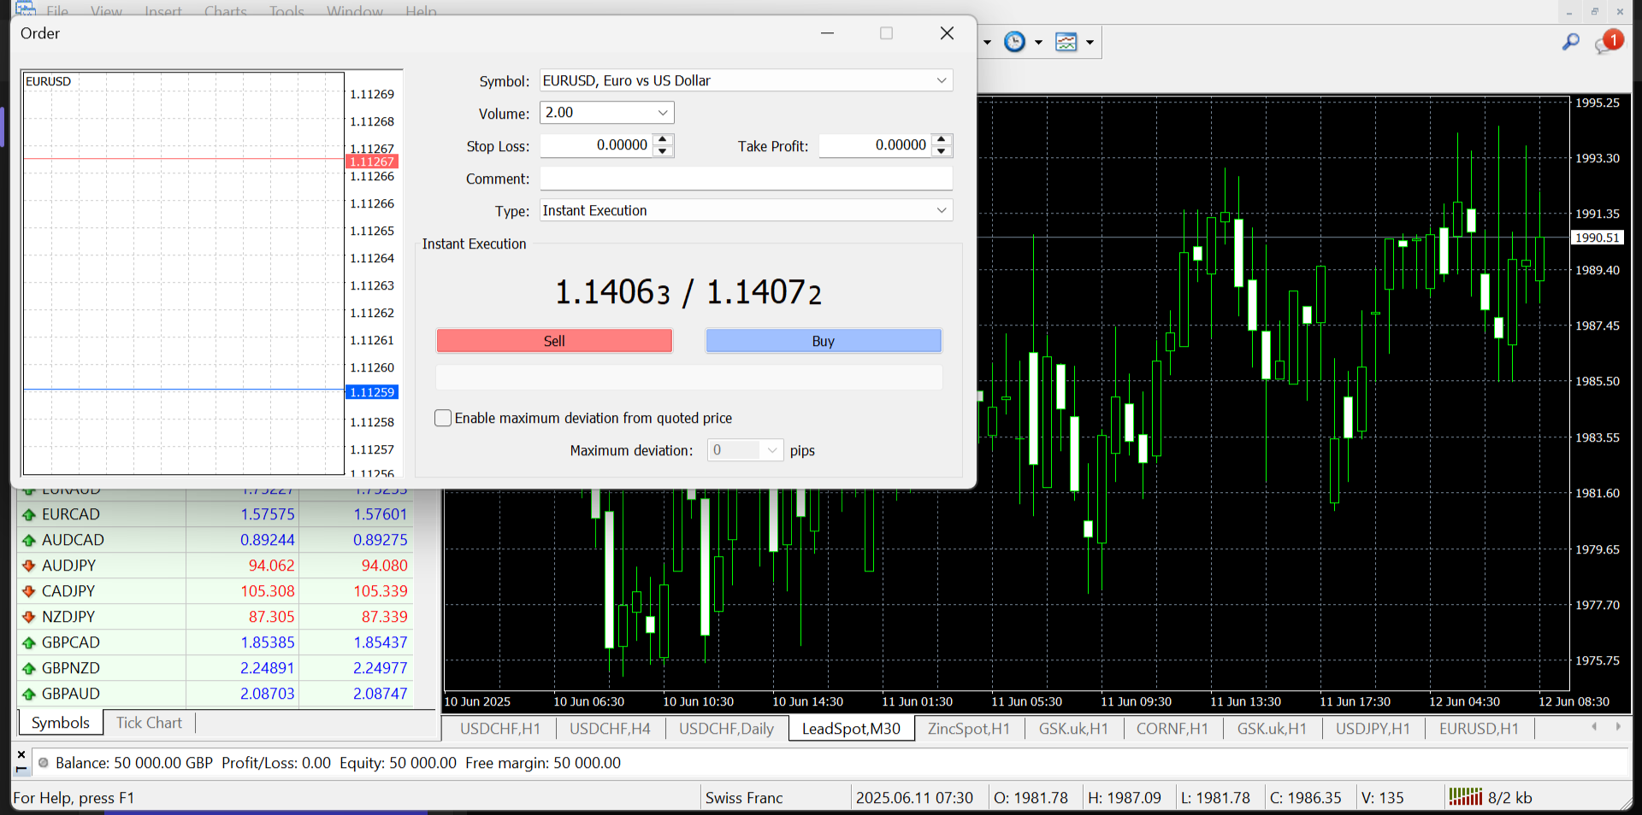This screenshot has height=815, width=1642.
Task: Click the EURUSD tick chart in Order dialog
Action: pyautogui.click(x=183, y=273)
